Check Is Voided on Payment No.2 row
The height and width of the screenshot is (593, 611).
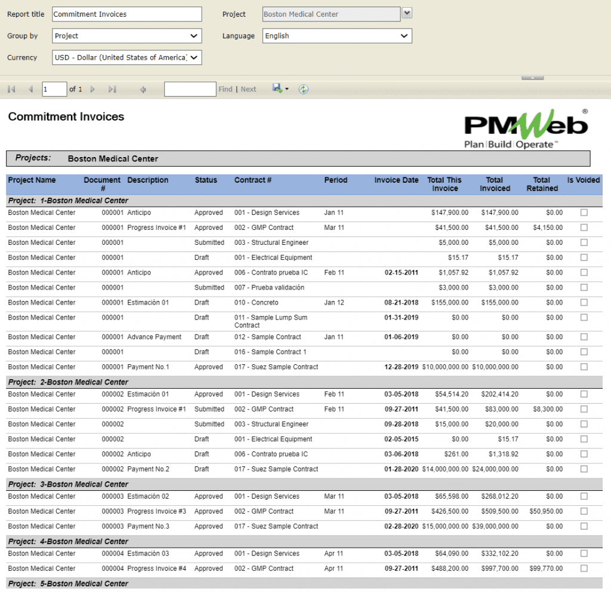coord(584,469)
